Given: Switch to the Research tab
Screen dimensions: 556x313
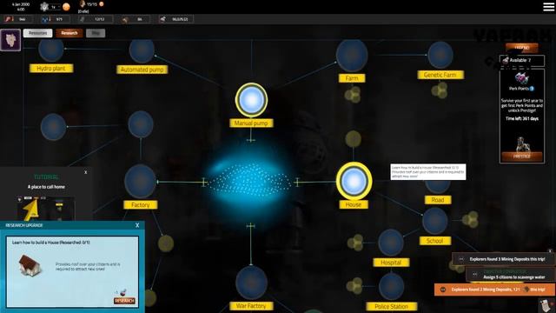Looking at the screenshot, I should 69,33.
